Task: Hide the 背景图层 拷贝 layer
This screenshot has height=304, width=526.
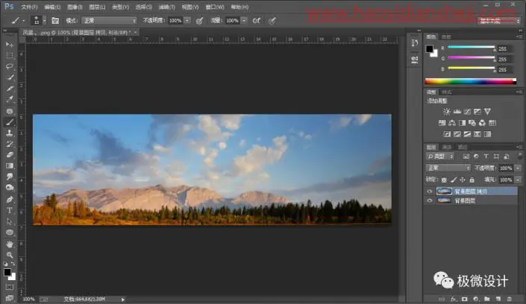Action: click(430, 191)
